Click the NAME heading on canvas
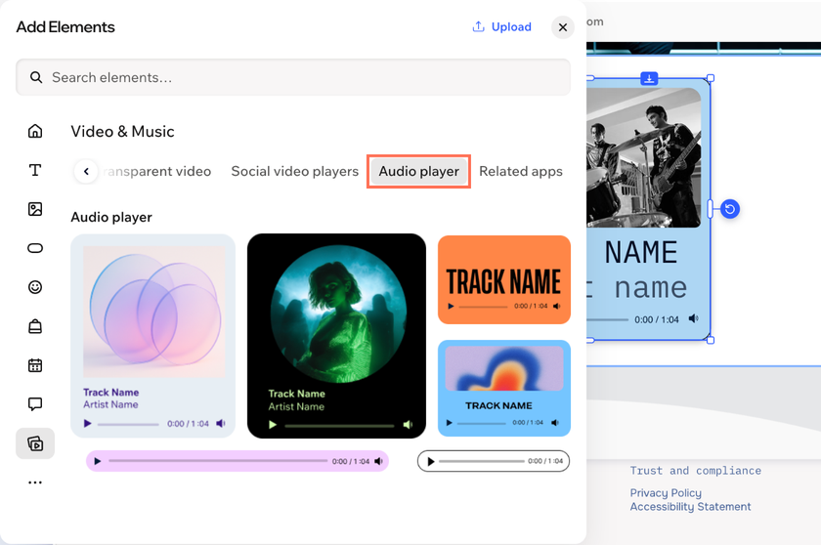 point(641,252)
